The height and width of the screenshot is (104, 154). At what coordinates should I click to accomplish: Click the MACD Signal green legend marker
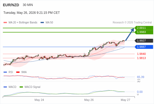click(x=21, y=87)
